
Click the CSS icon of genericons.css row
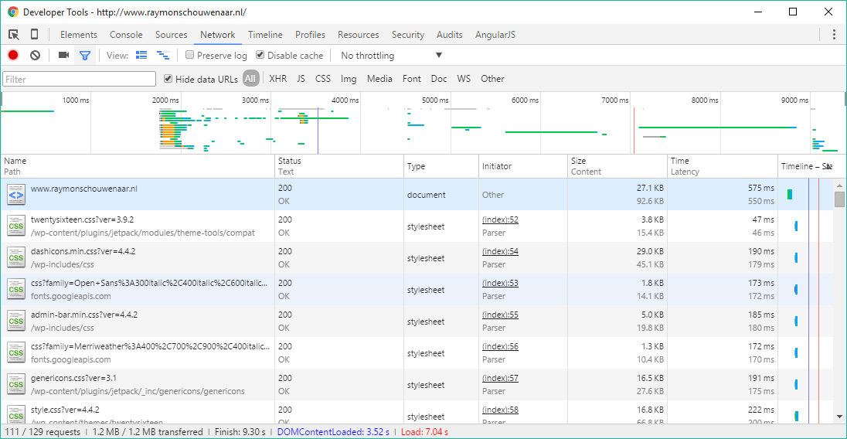[15, 384]
